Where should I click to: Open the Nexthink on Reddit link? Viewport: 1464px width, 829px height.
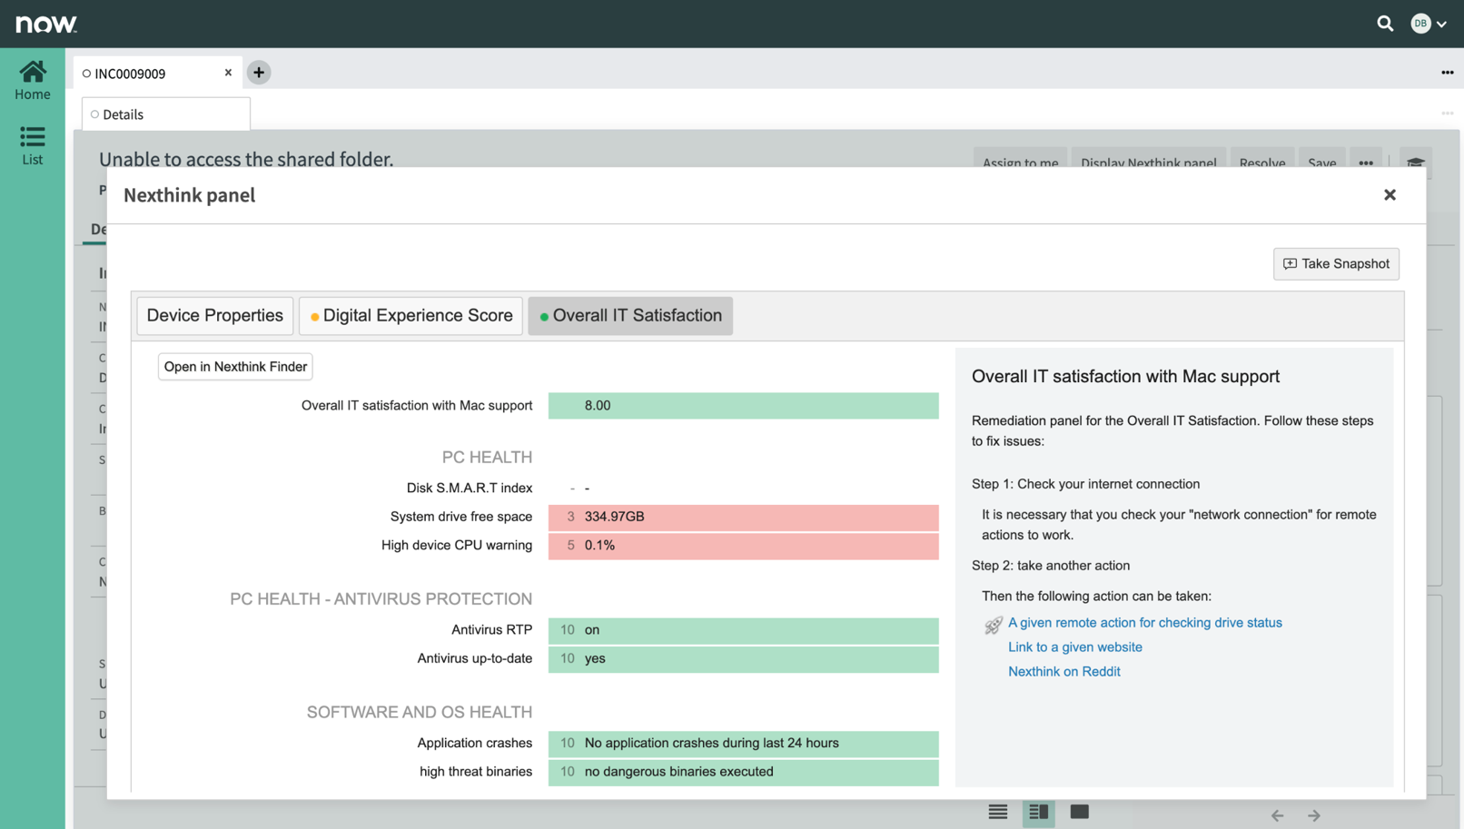pos(1063,672)
